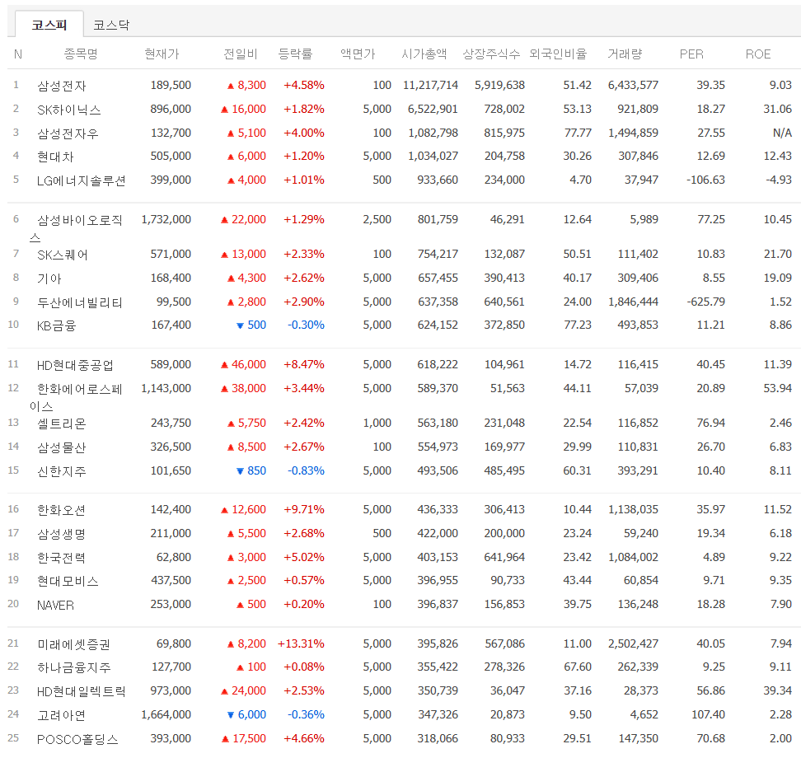Select 한국전력 change rate +5.02%
The image size is (801, 758).
[304, 558]
